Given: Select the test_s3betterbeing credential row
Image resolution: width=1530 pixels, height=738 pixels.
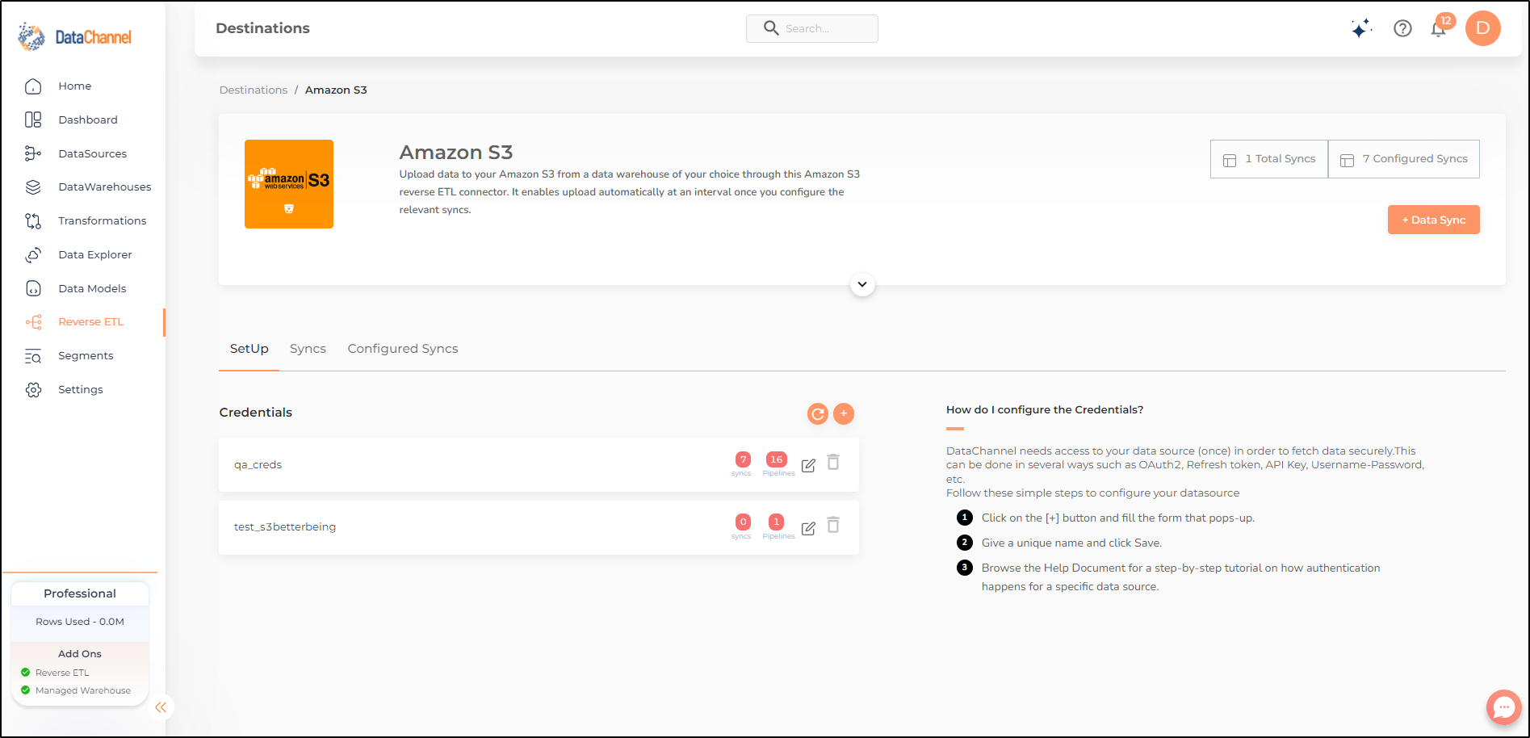Looking at the screenshot, I should pyautogui.click(x=539, y=527).
